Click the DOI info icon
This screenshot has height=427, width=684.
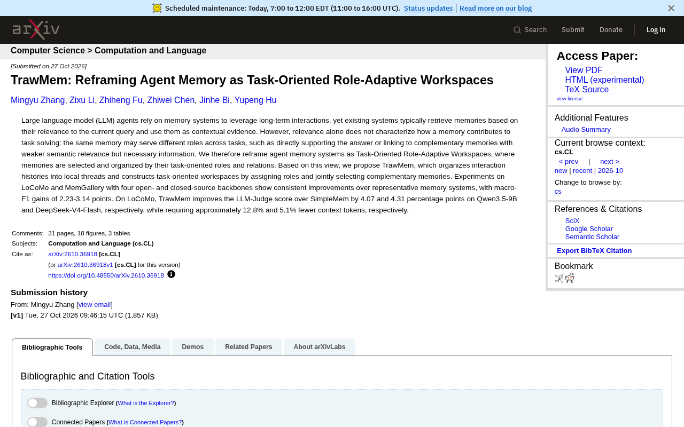(x=171, y=274)
